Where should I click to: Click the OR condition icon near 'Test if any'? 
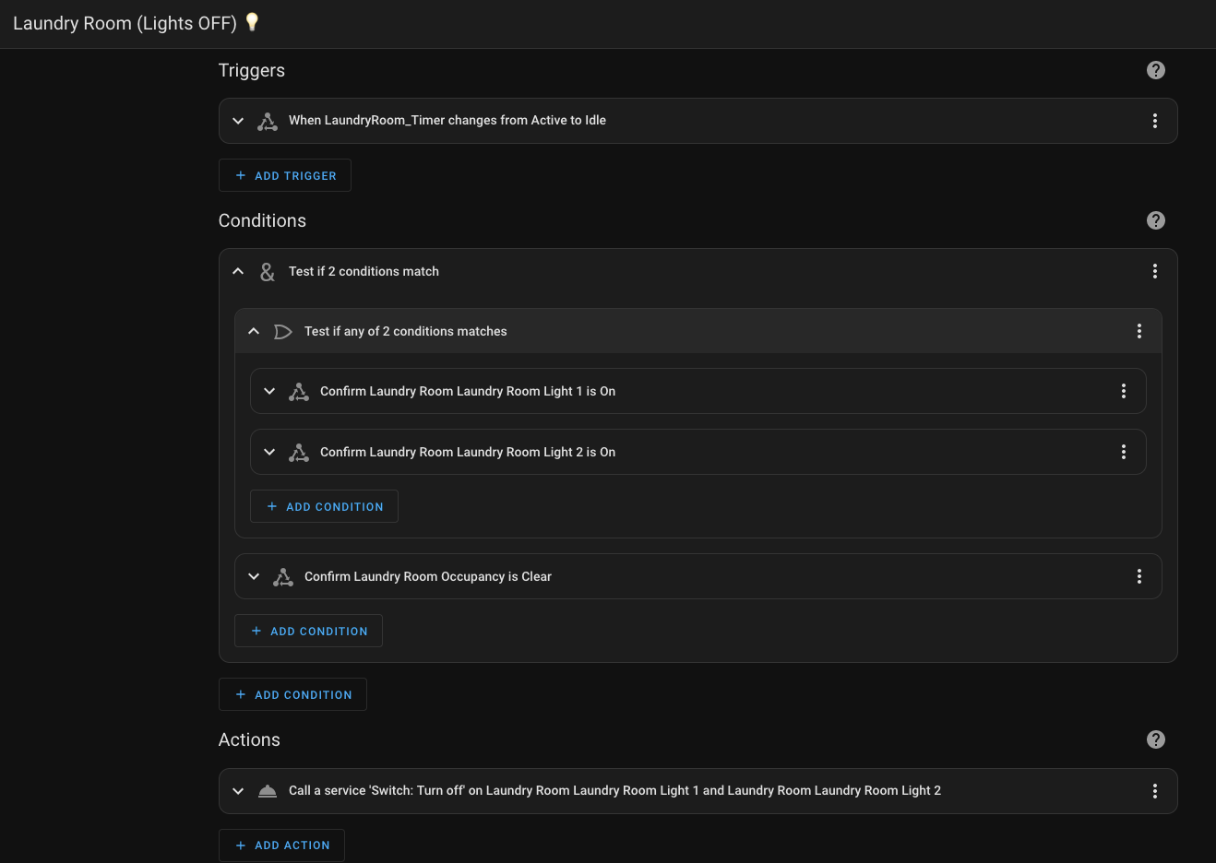[x=283, y=331]
